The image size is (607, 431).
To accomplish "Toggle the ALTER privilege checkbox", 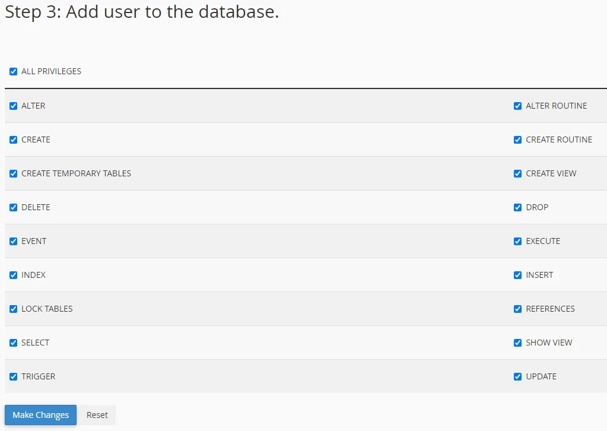I will pos(14,106).
